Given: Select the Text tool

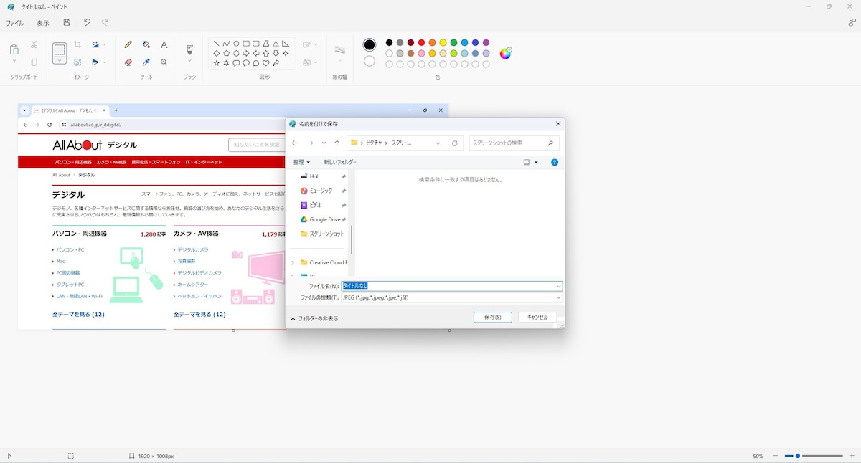Looking at the screenshot, I should pos(164,44).
